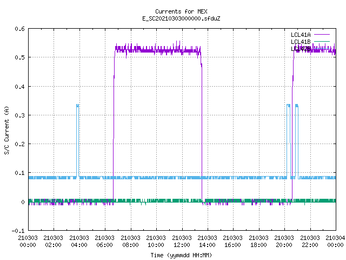Select the file name E_SC20210303000000.sfduZ
The image size is (346, 260).
[x=181, y=18]
